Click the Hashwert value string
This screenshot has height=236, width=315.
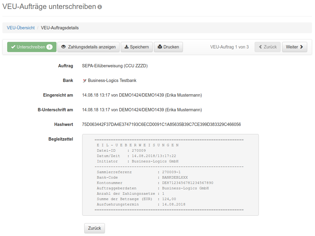tap(161, 124)
